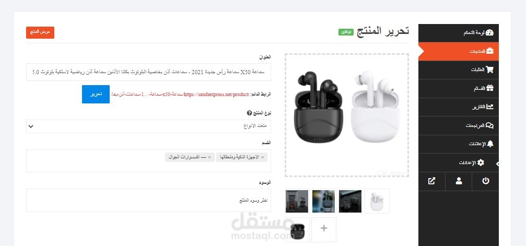The width and height of the screenshot is (526, 246).
Task: Expand the نوع المنتج product type dropdown
Action: 149,126
